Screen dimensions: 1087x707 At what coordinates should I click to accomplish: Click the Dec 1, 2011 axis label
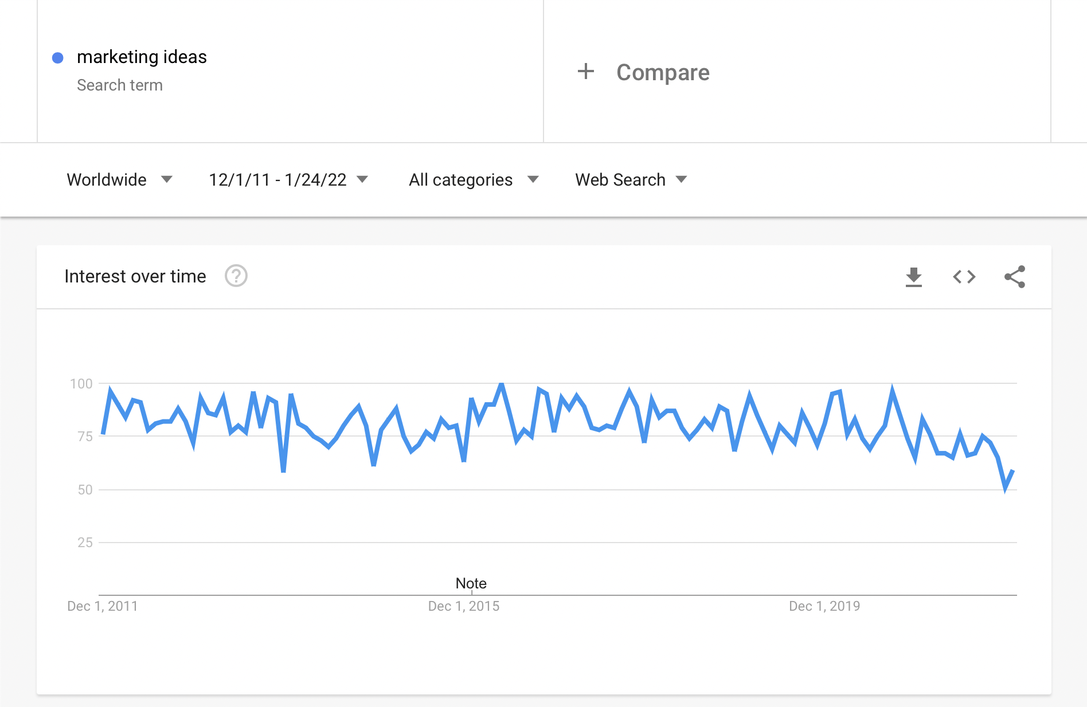point(103,606)
